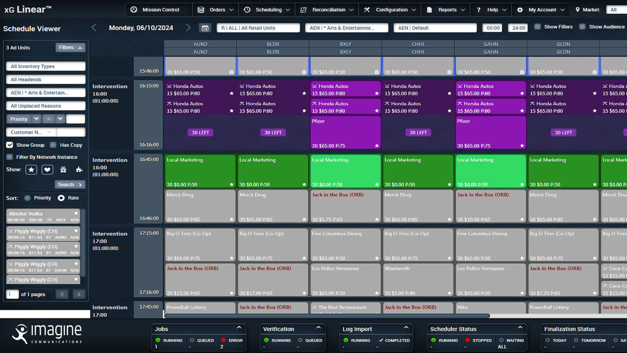
Task: Enable the Show Fillers checkbox
Action: [x=538, y=27]
